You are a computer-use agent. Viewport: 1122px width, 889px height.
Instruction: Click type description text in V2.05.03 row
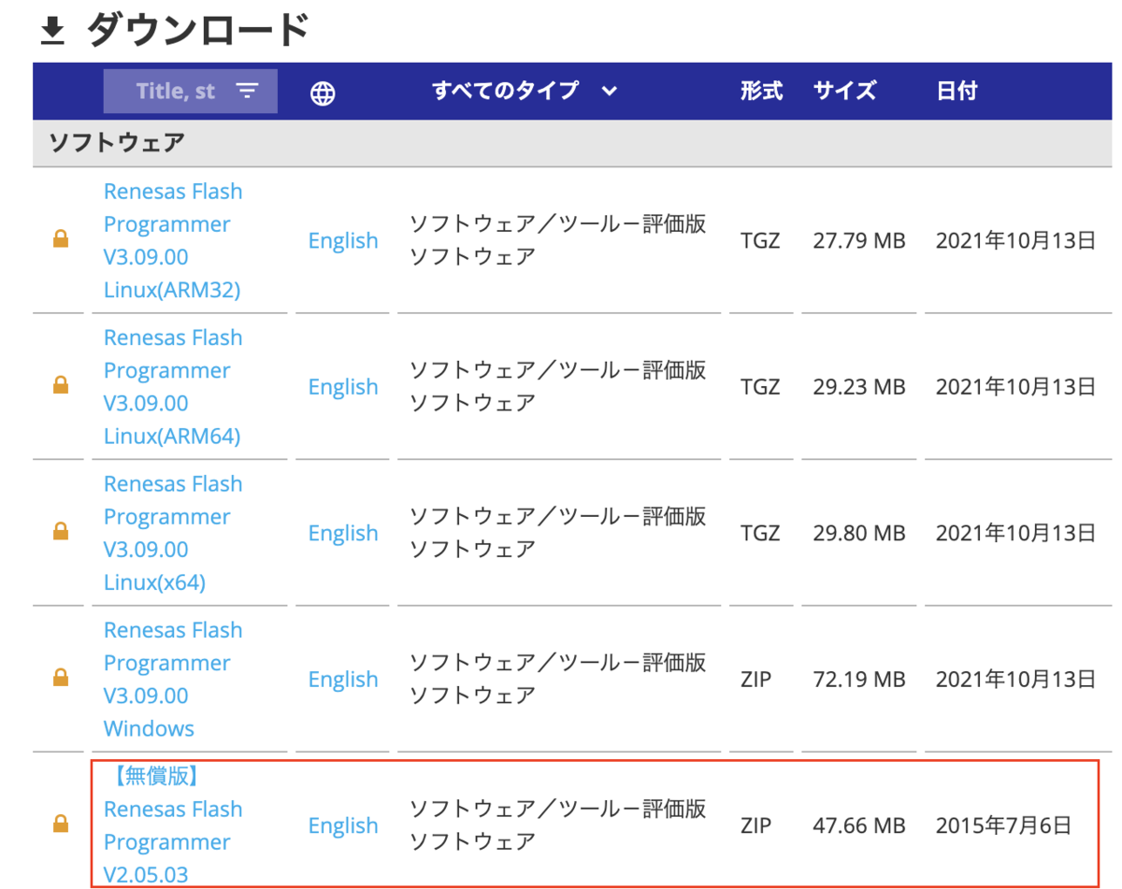pyautogui.click(x=558, y=824)
